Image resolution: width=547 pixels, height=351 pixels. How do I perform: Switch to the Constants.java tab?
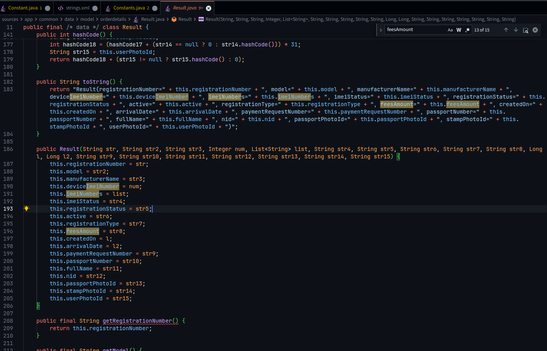(x=131, y=8)
